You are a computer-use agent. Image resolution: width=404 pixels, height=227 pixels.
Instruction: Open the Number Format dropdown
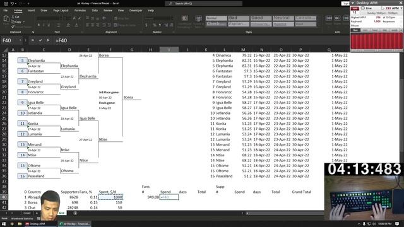tap(172, 18)
